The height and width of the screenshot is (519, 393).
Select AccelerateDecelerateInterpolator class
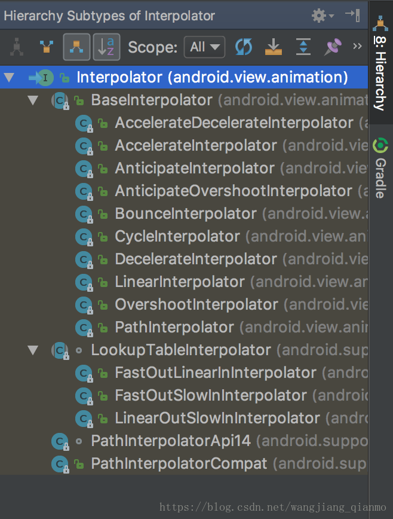click(x=184, y=123)
